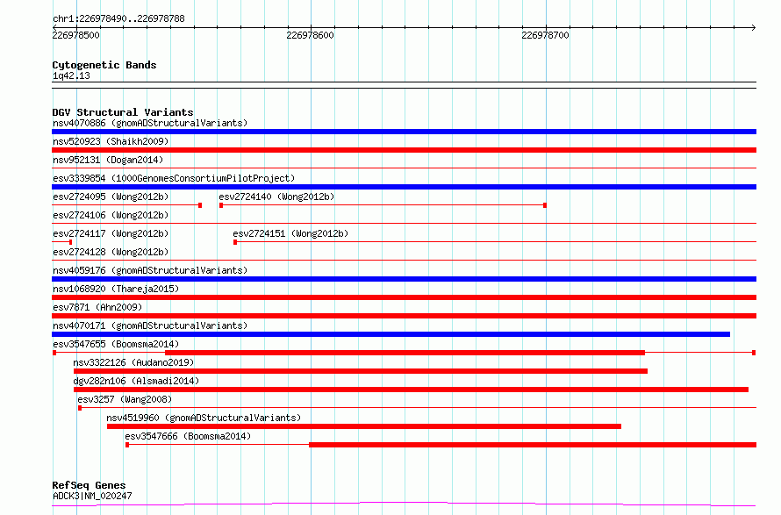The image size is (781, 515).
Task: Click the 226978500 ruler coordinate
Action: 75,35
